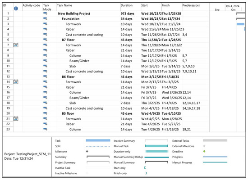Click calendar constraint icon on row 21
This screenshot has width=248, height=180.
16,119
